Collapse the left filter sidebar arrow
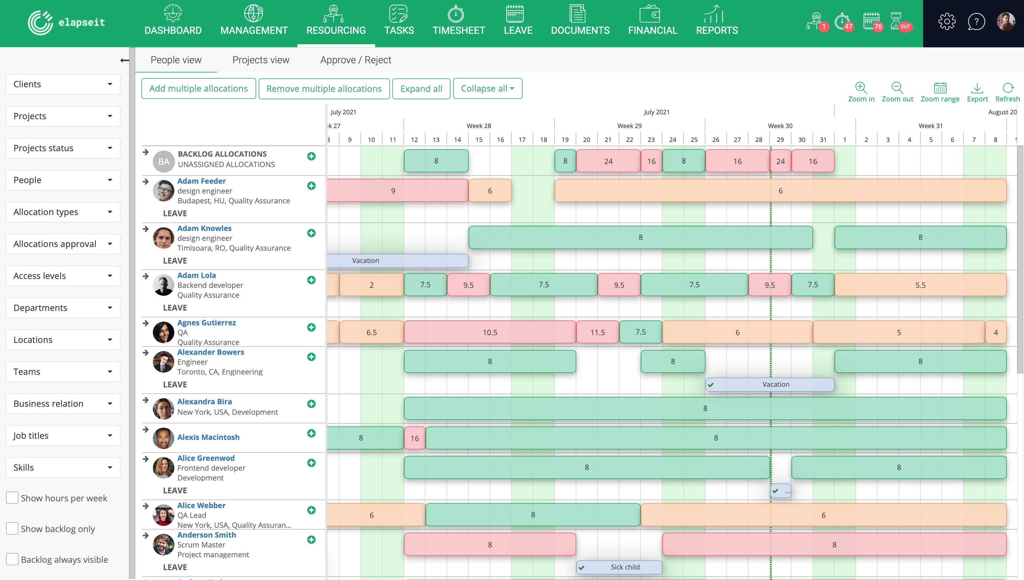 click(125, 61)
